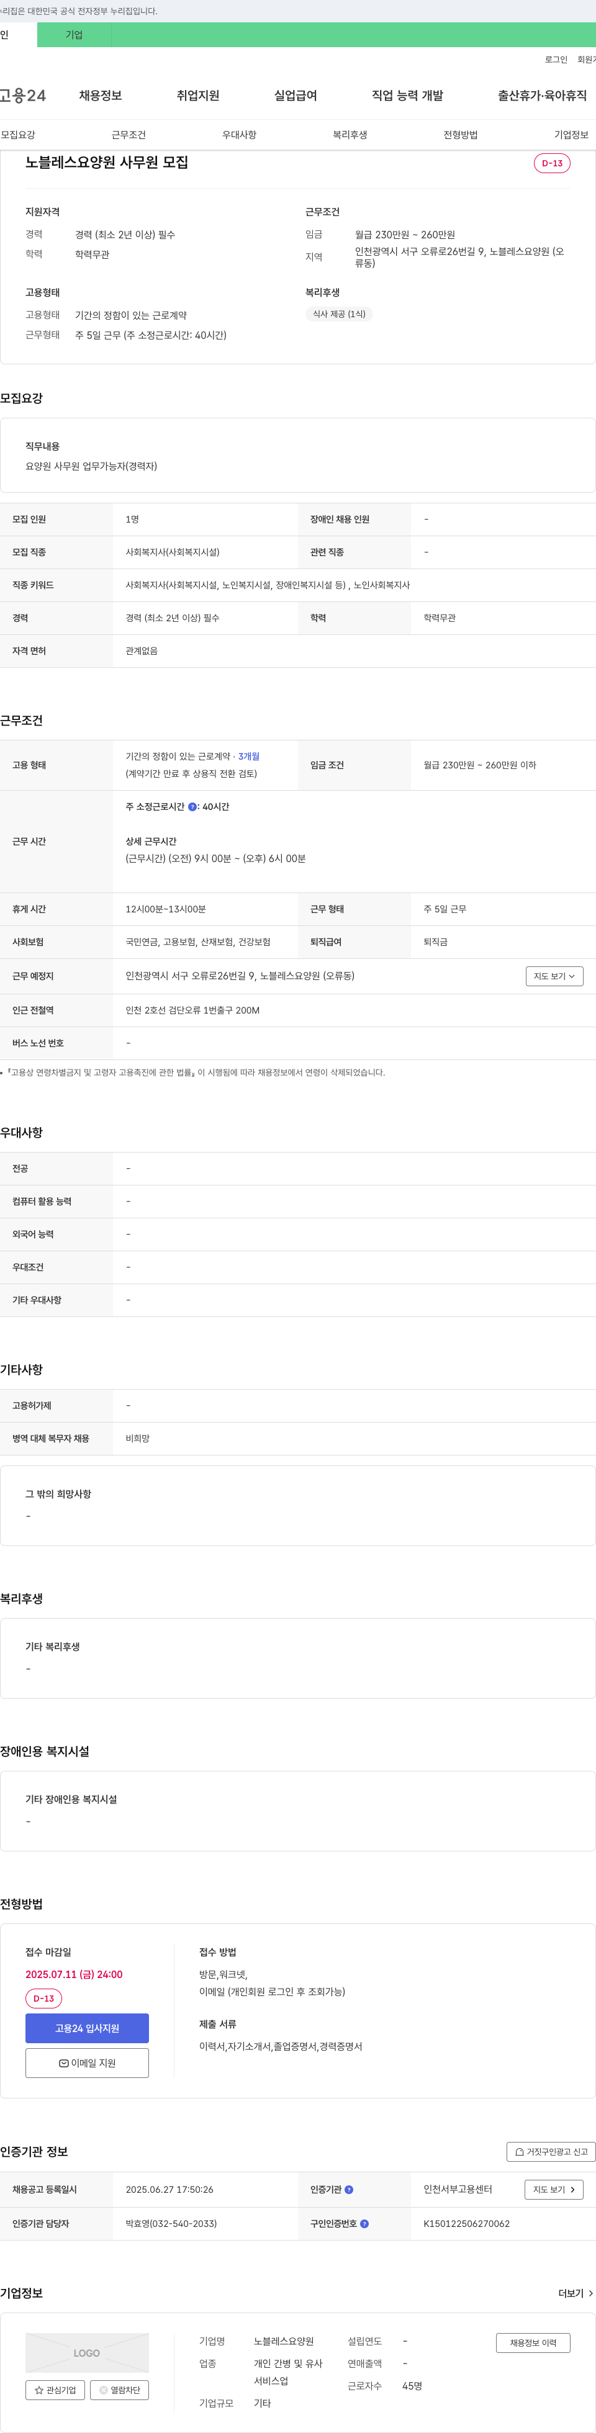
Task: Click the 구인인증번호 K150122506270062 value
Action: point(467,2223)
